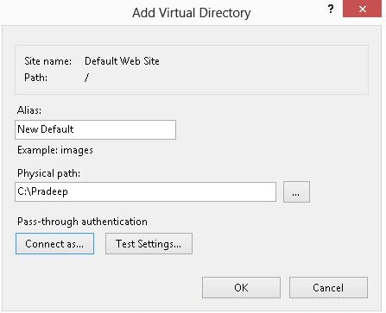Click the Physical path input field

coord(145,191)
